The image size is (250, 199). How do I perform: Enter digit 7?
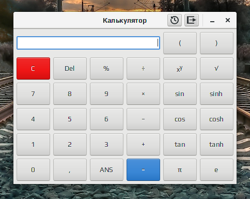33,94
